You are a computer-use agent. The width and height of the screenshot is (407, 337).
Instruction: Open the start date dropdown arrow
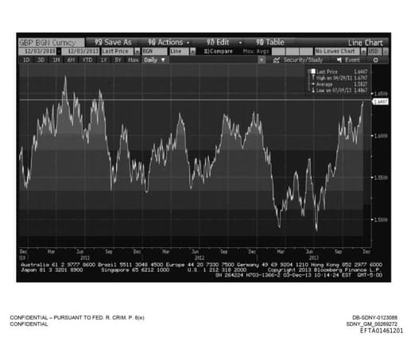(59, 52)
